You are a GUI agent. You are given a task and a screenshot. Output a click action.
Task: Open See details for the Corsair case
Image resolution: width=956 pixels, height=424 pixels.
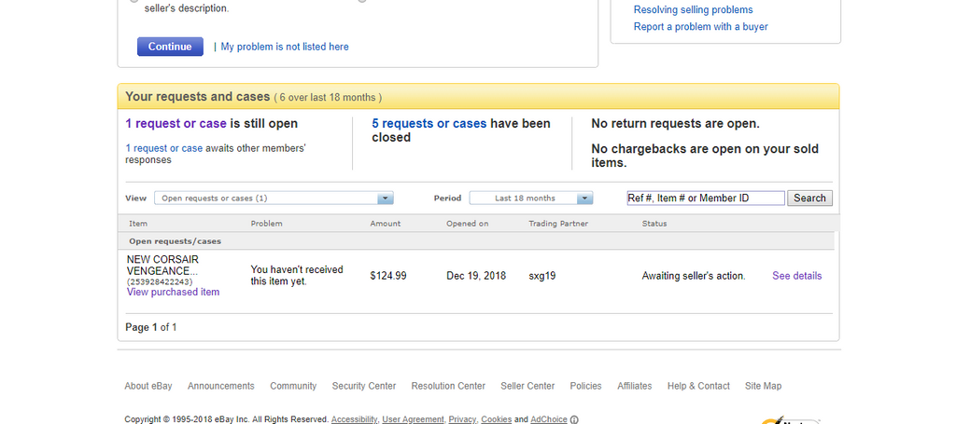(796, 276)
